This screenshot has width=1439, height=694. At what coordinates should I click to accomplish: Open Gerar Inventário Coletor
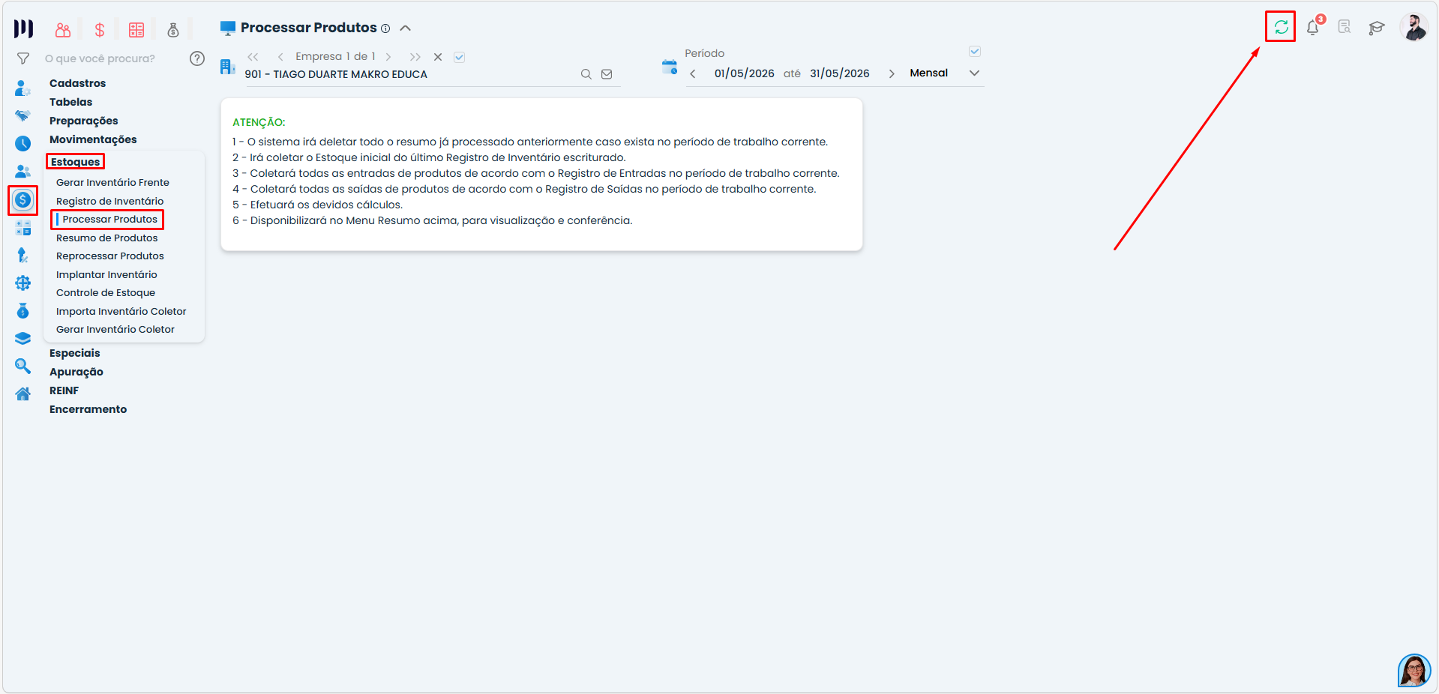tap(115, 329)
